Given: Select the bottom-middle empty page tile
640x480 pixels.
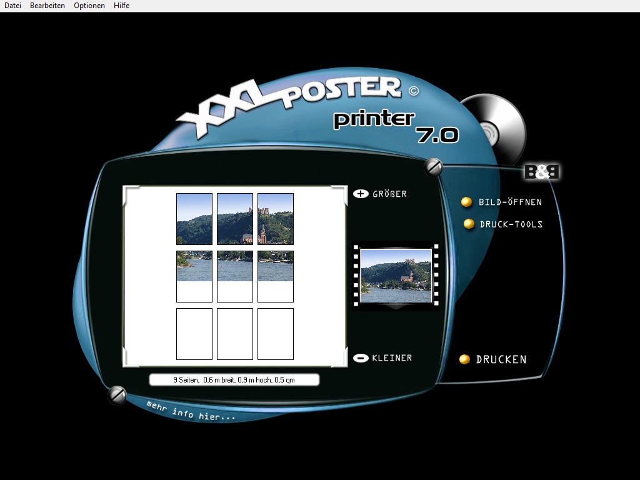Looking at the screenshot, I should point(235,334).
